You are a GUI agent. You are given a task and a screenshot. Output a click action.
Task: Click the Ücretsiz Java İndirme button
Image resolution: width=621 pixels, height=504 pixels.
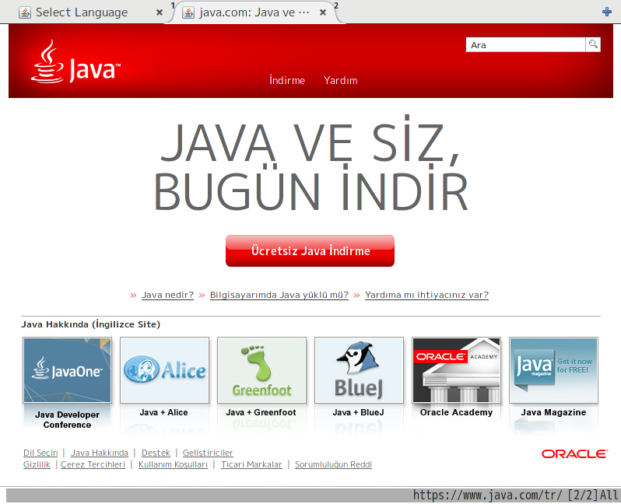point(310,250)
